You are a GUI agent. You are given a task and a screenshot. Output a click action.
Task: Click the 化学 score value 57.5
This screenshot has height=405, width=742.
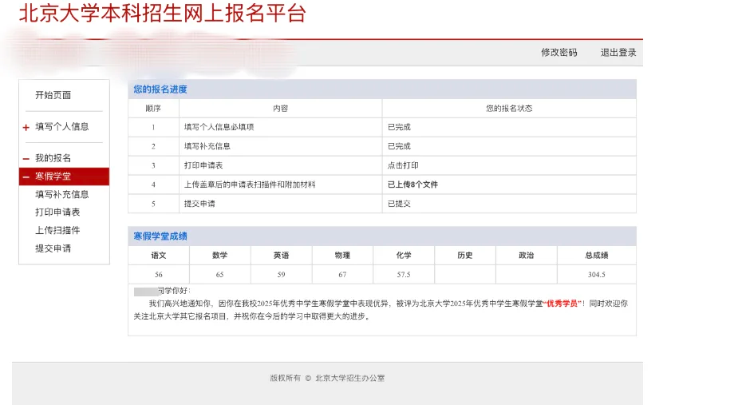[404, 275]
